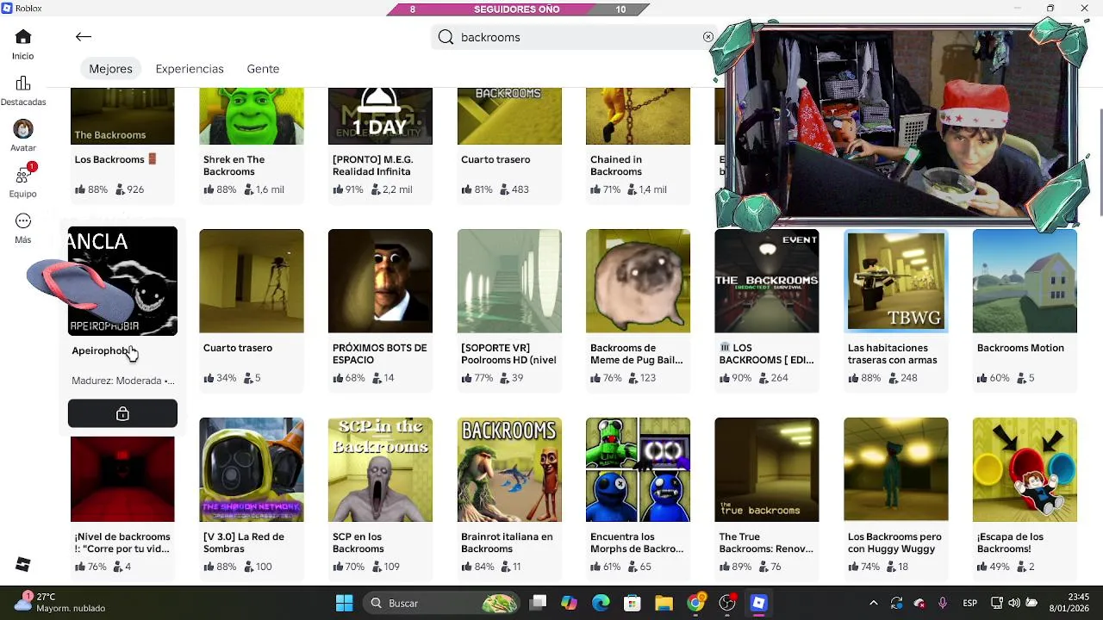Open Equipo with its notification badge
Image resolution: width=1103 pixels, height=620 pixels.
point(23,182)
